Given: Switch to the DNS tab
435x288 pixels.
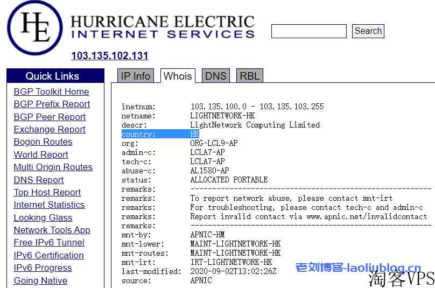Looking at the screenshot, I should coord(216,76).
